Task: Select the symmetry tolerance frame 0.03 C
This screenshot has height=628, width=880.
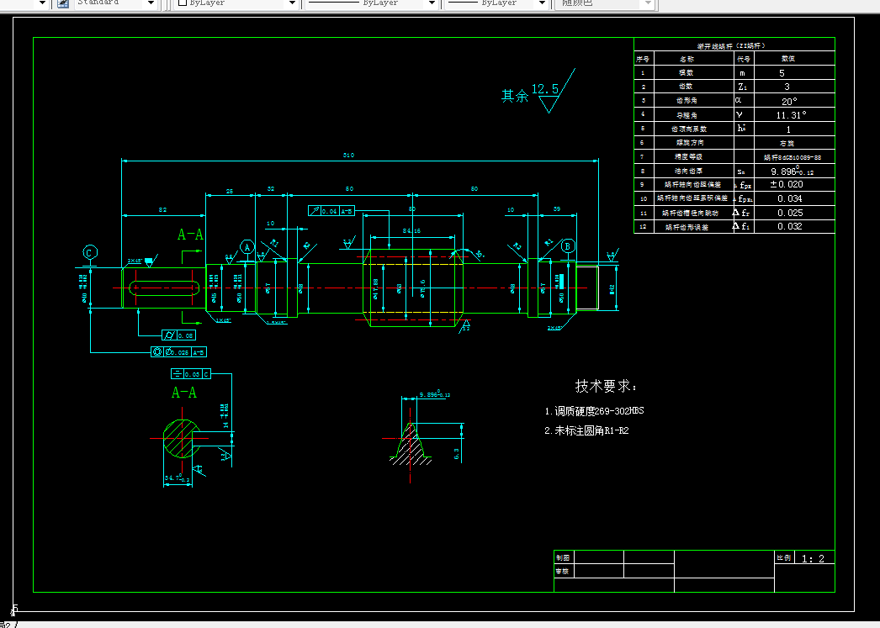Action: 191,374
